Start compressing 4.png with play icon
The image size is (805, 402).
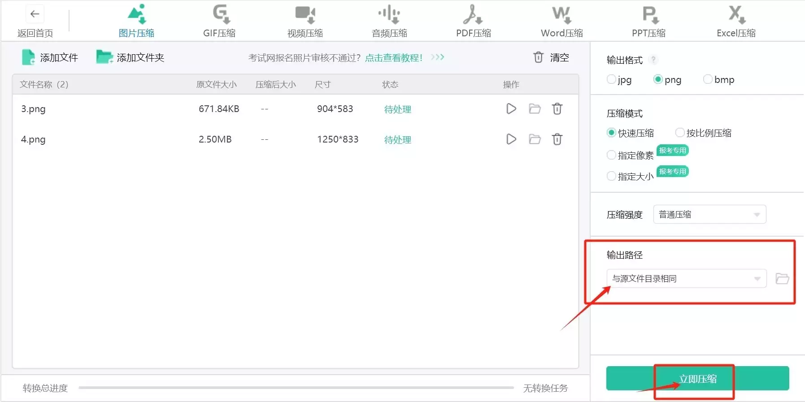click(x=511, y=139)
